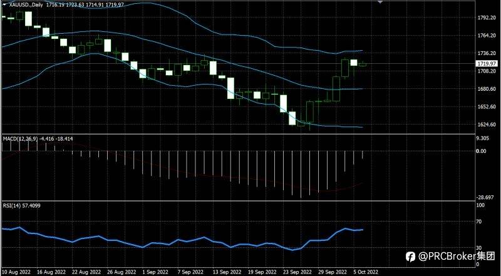Click the RSI overbought level 70 label
The height and width of the screenshot is (276, 501).
[479, 221]
